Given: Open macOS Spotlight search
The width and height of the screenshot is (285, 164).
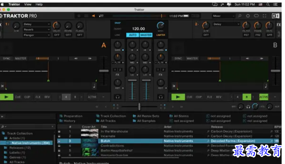Looking at the screenshot, I should (x=268, y=4).
